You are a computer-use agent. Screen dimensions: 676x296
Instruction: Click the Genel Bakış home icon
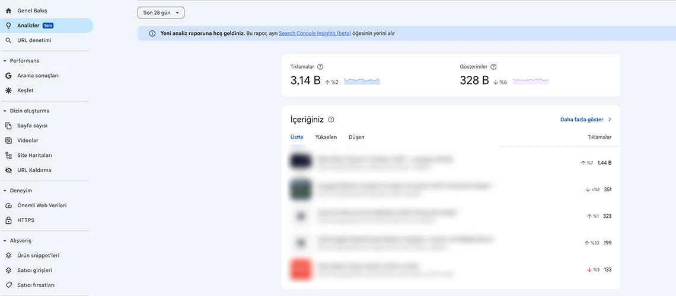point(8,11)
